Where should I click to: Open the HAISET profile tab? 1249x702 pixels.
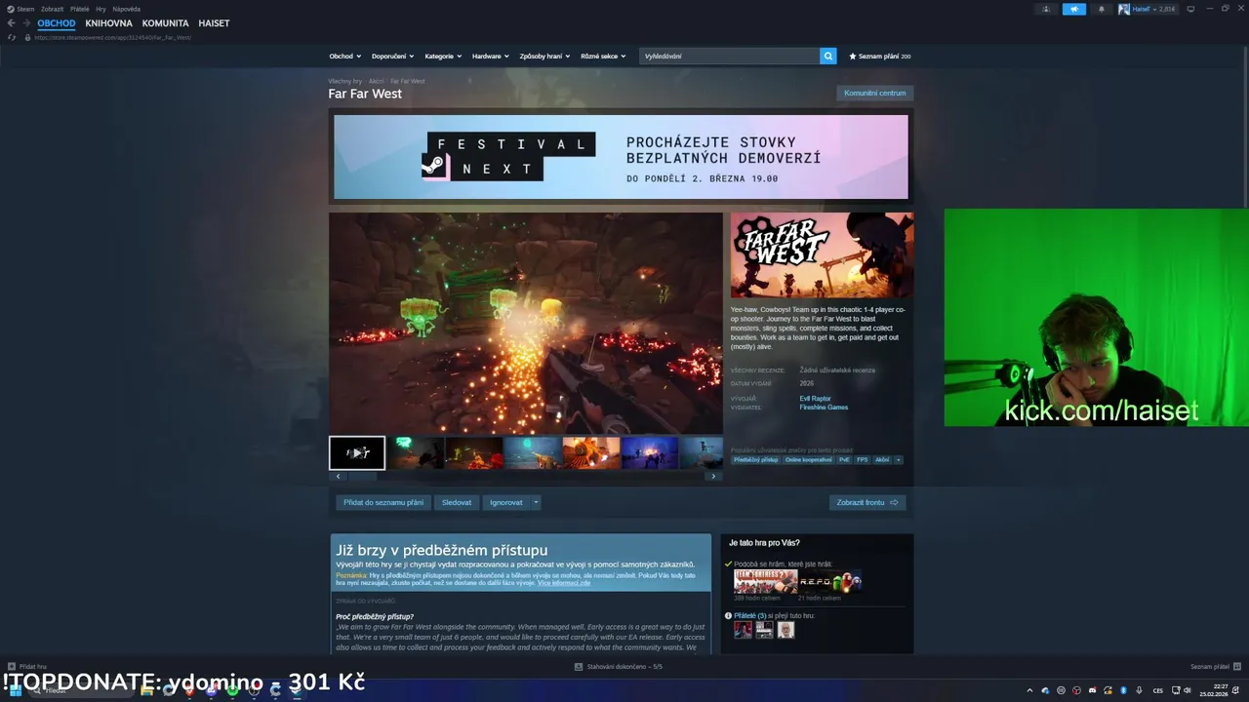click(x=214, y=23)
